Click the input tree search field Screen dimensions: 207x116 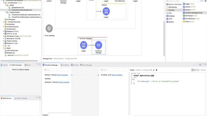(x=57, y=70)
